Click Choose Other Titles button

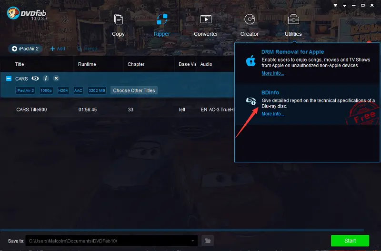point(134,90)
